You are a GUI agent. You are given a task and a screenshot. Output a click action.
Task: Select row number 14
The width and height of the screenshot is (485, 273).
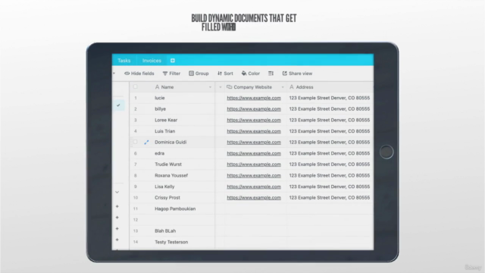click(136, 242)
